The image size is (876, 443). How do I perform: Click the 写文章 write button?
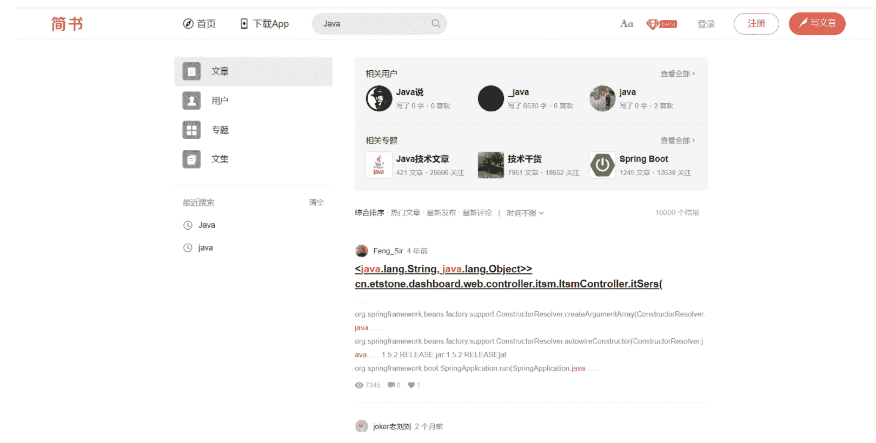[x=817, y=24]
